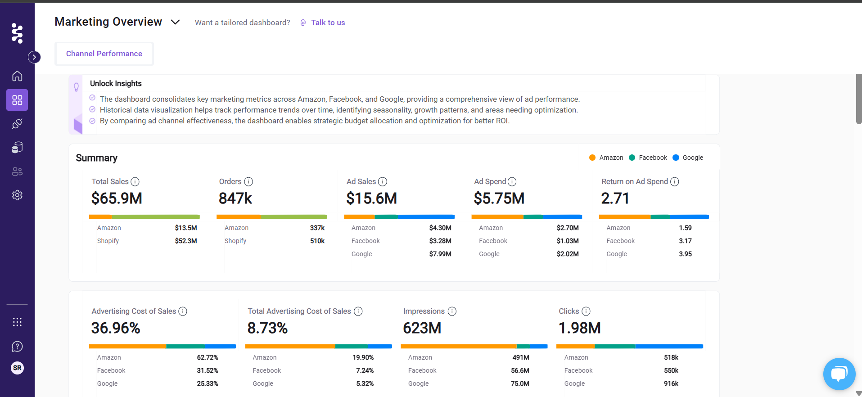Click the page vertical scrollbar
Screen dimensions: 862x397
(858, 99)
